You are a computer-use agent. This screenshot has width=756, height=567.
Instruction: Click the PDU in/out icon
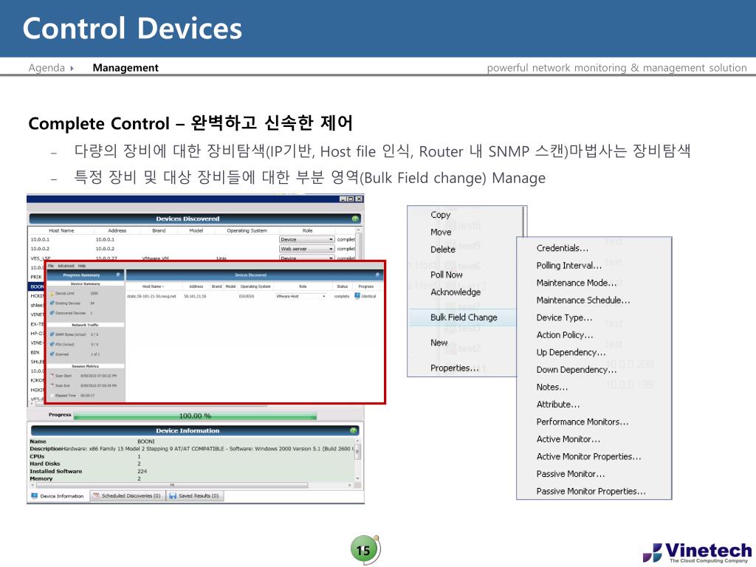pos(52,344)
